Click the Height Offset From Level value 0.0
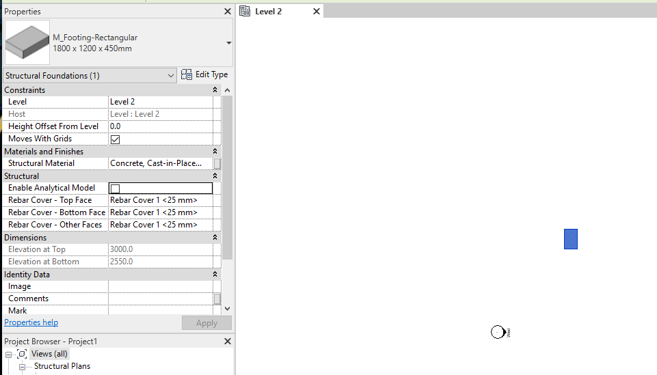This screenshot has width=657, height=375. [x=161, y=126]
